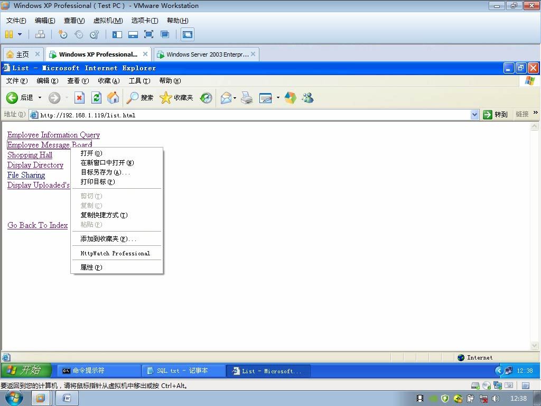Click the VMware thumbnail bar view icon
This screenshot has width=541, height=406.
133,34
